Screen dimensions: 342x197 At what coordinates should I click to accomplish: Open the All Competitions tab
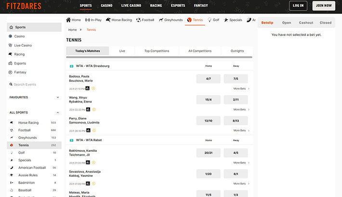coord(200,51)
